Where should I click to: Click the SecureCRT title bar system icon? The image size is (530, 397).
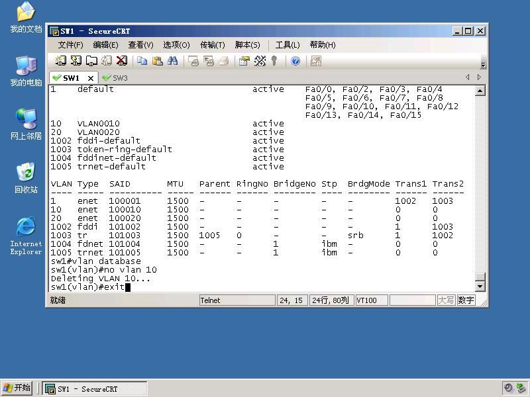pyautogui.click(x=54, y=31)
